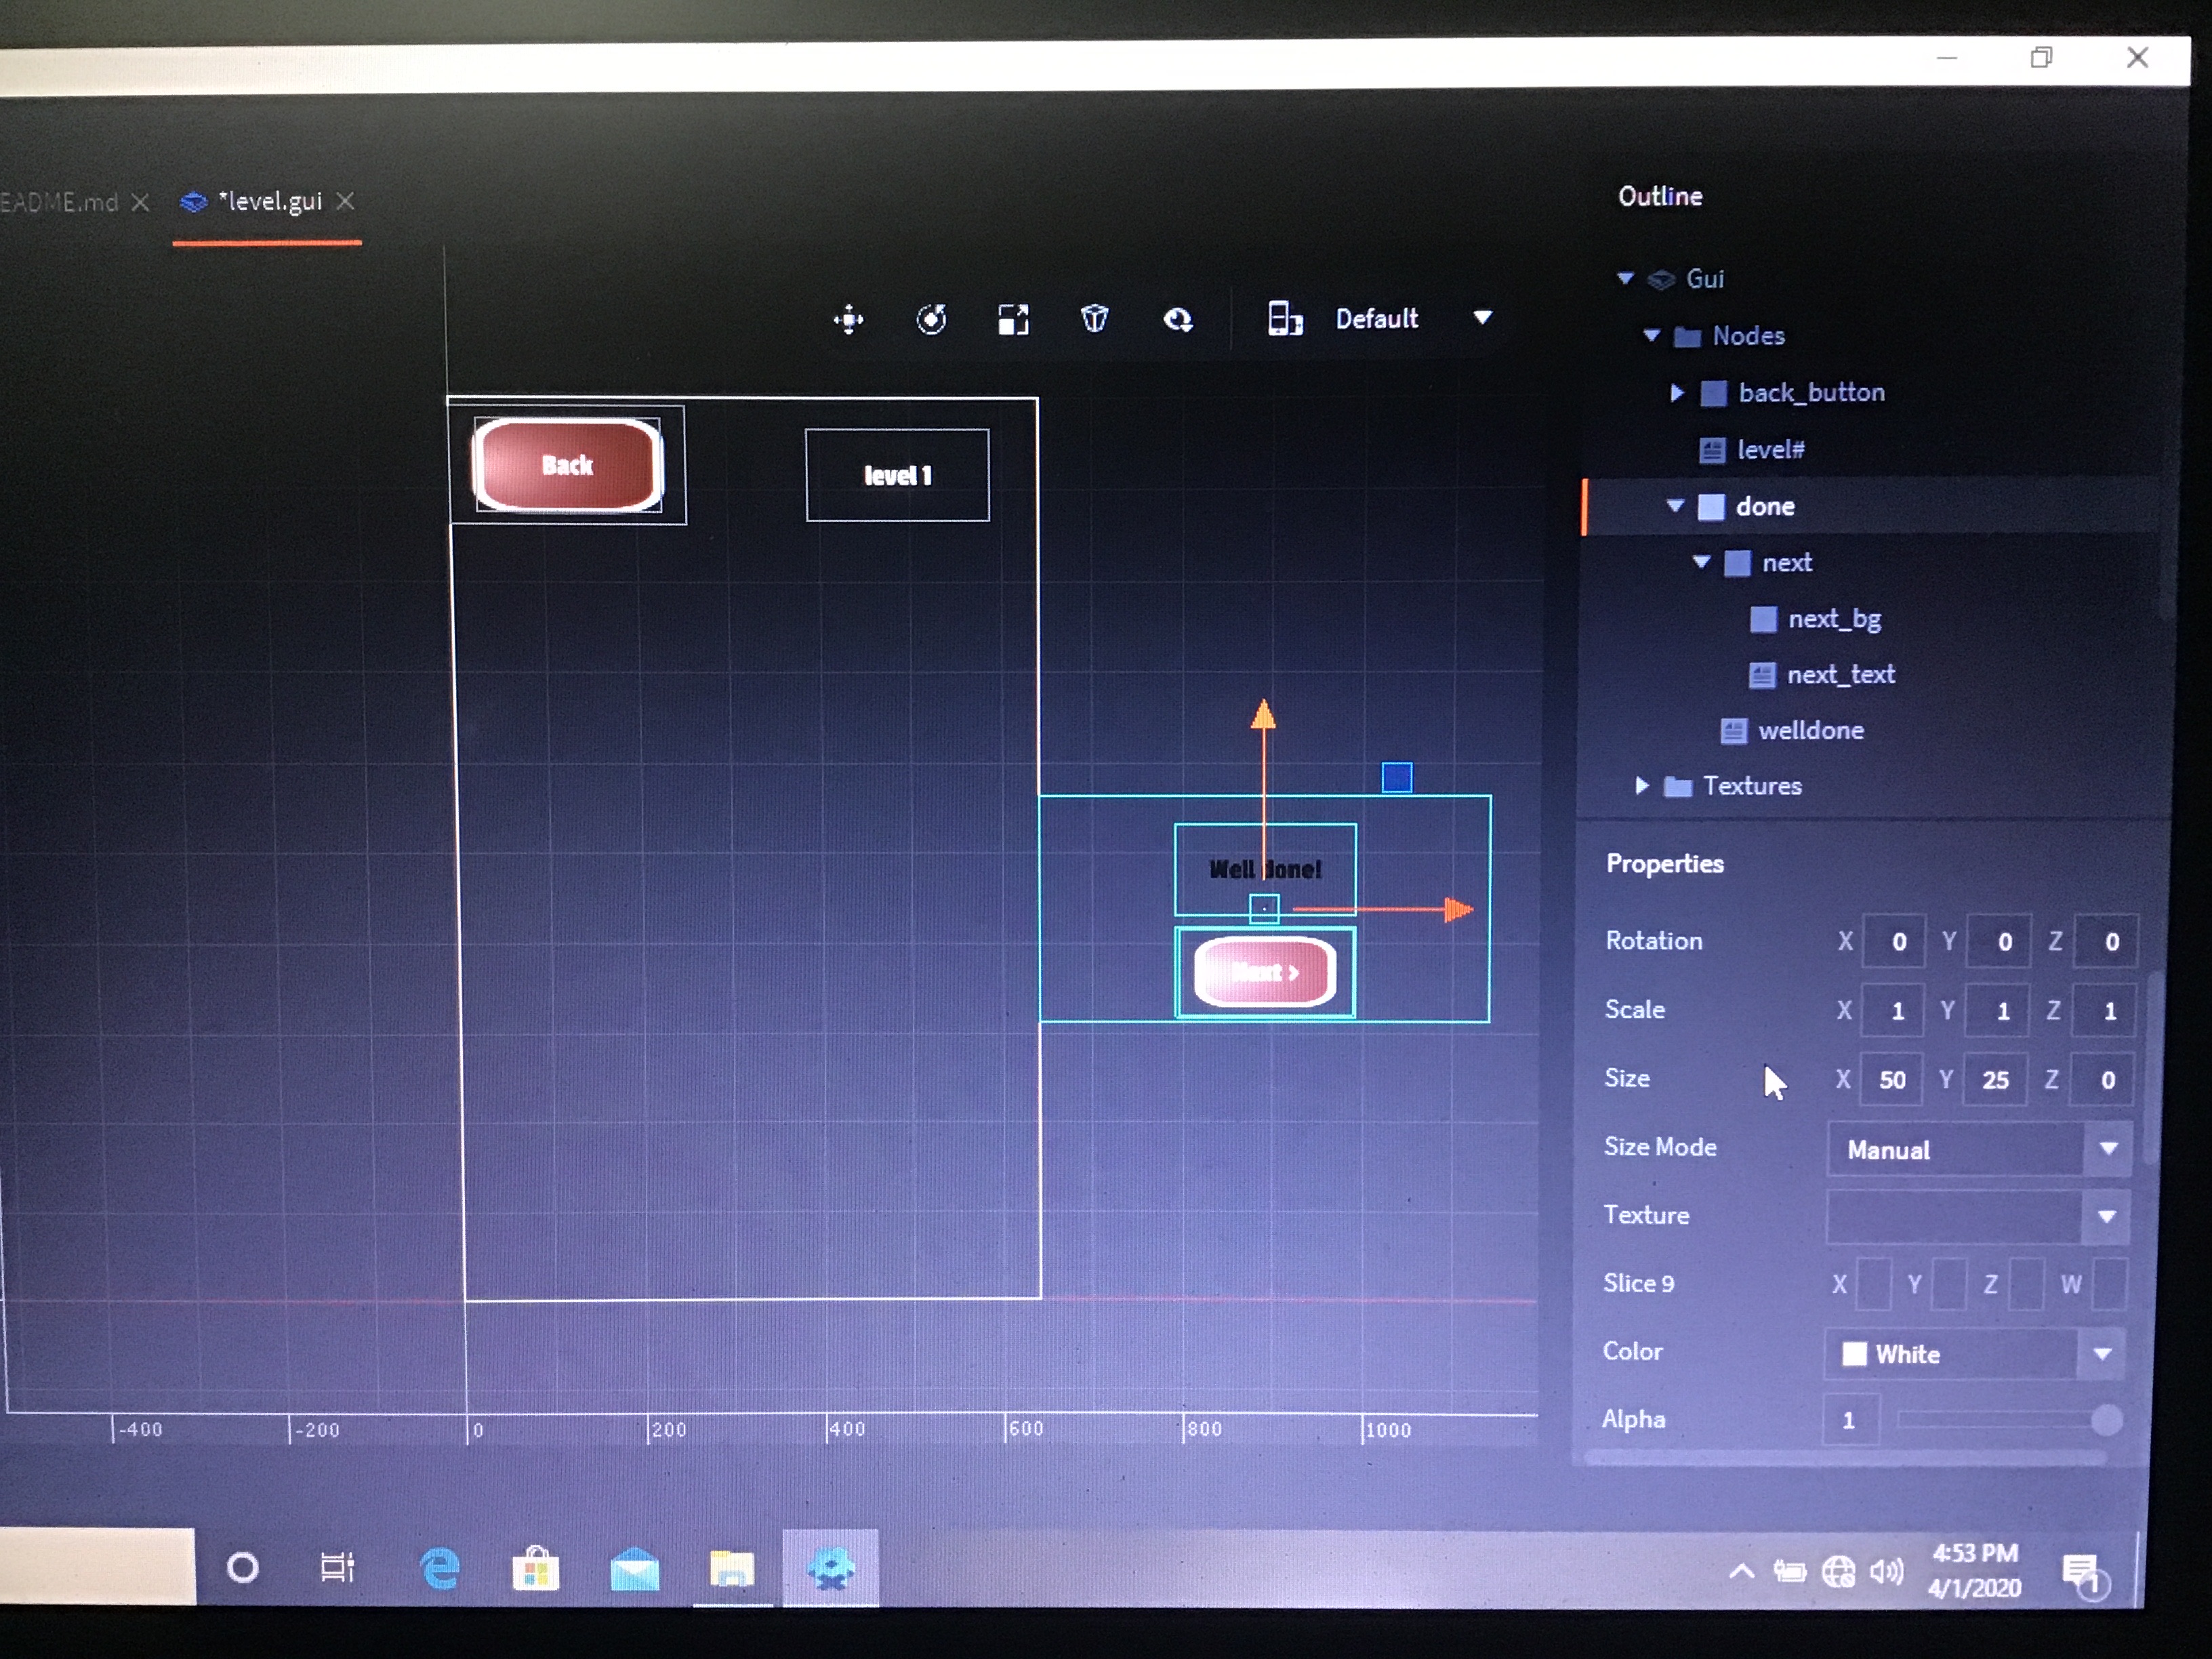Expand the back_button node
This screenshot has width=2212, height=1659.
(1677, 393)
